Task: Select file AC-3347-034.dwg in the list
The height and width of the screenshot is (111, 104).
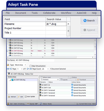Action: coord(17,40)
